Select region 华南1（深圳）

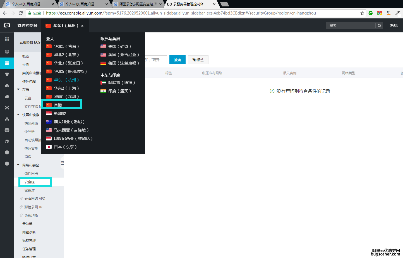coord(63,97)
